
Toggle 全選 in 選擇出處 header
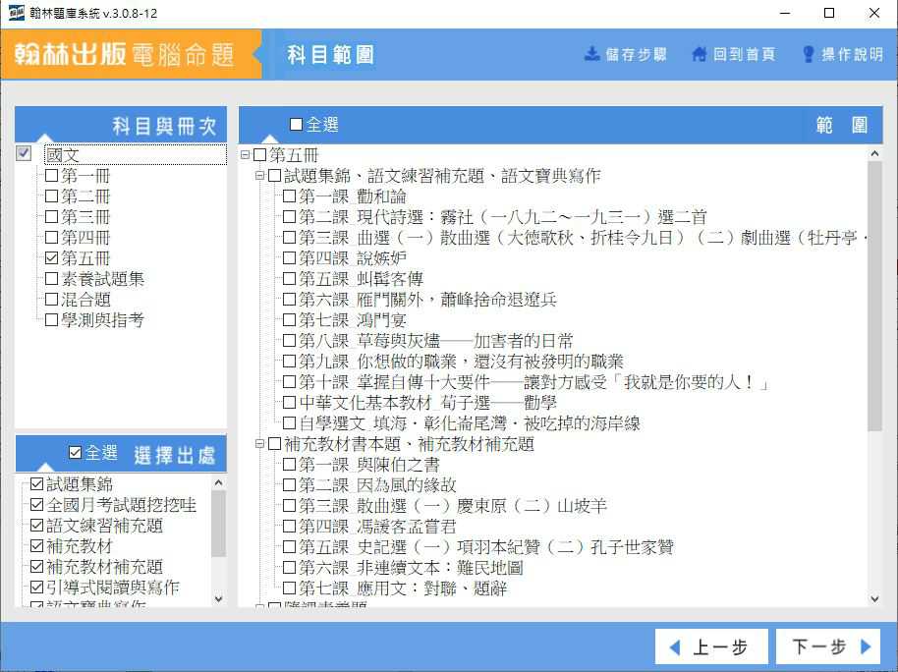click(x=75, y=453)
